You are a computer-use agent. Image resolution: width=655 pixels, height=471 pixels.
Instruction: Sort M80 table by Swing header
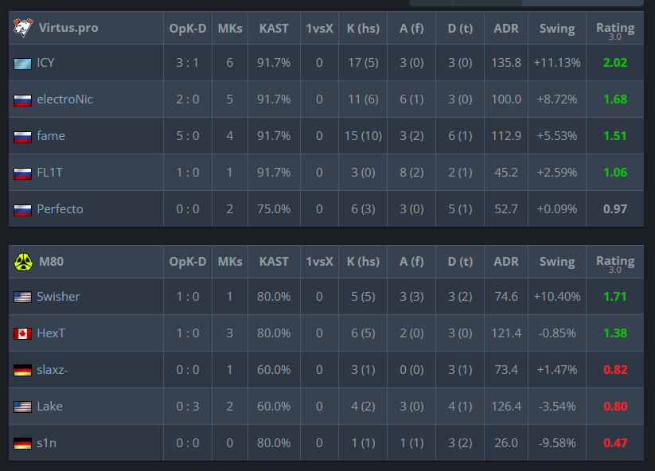tap(557, 262)
